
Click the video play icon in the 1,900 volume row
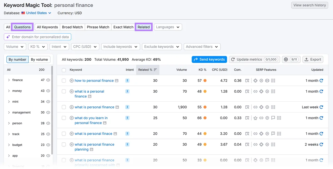tap(267, 107)
